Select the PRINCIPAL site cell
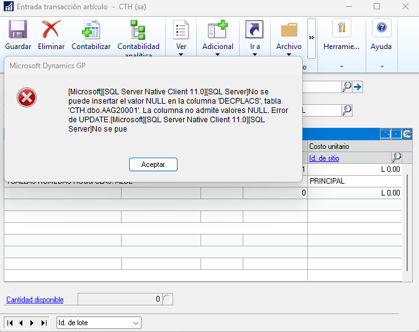Viewport: 419px width, 332px height. tap(355, 181)
